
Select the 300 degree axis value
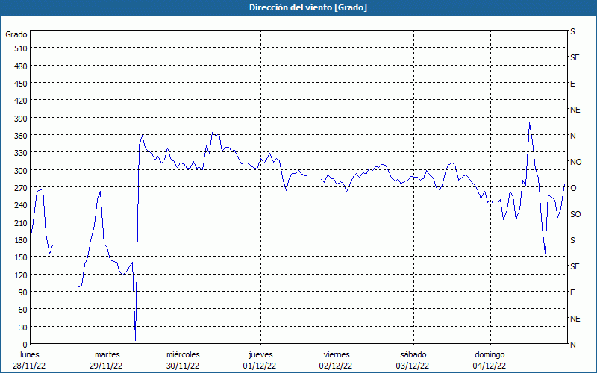click(21, 171)
